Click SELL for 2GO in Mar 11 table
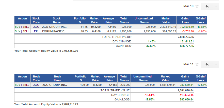Viewport: 224px width, 108px height. 26,85
